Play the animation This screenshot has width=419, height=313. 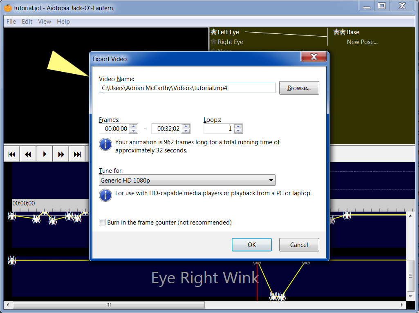pyautogui.click(x=45, y=154)
